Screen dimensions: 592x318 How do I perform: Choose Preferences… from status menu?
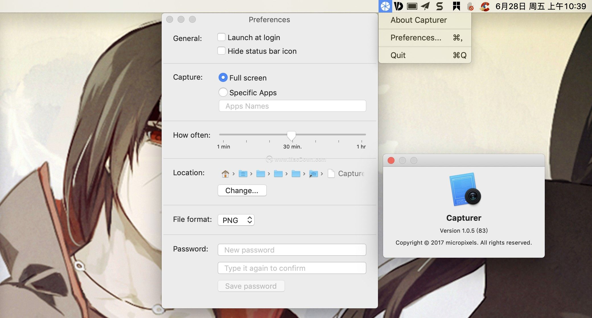(425, 38)
